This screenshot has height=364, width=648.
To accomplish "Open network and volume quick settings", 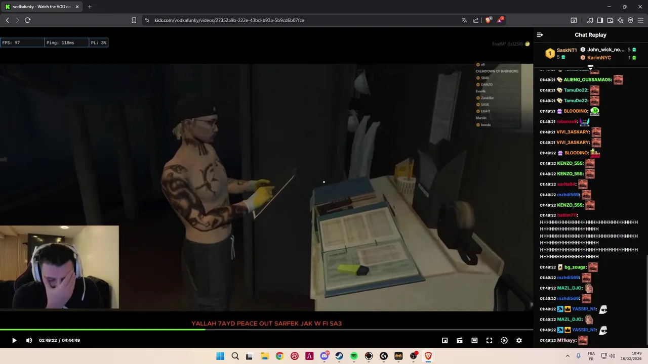I will pyautogui.click(x=607, y=356).
